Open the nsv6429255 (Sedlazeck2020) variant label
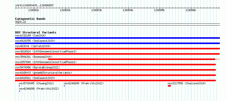 click(35, 41)
